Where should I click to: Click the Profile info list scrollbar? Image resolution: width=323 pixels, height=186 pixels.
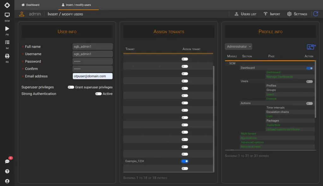[x=315, y=89]
